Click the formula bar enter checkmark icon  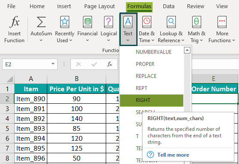point(94,64)
